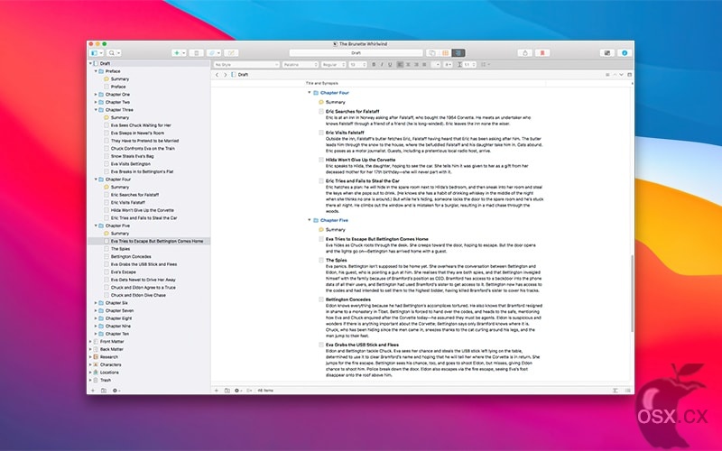Select left text alignment button
The height and width of the screenshot is (451, 722).
[x=400, y=64]
